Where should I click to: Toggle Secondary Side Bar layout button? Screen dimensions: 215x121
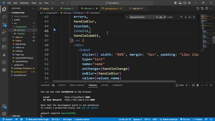click(x=185, y=3)
